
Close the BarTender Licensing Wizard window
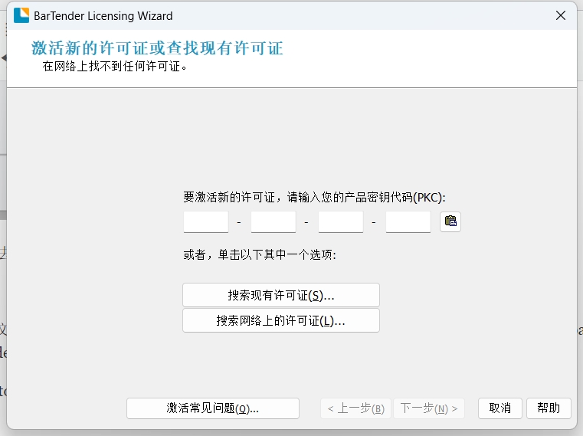coord(561,15)
